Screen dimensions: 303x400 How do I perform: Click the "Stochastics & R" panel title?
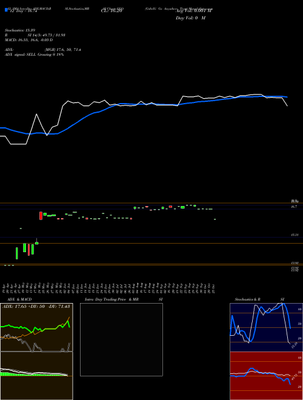pos(247,299)
